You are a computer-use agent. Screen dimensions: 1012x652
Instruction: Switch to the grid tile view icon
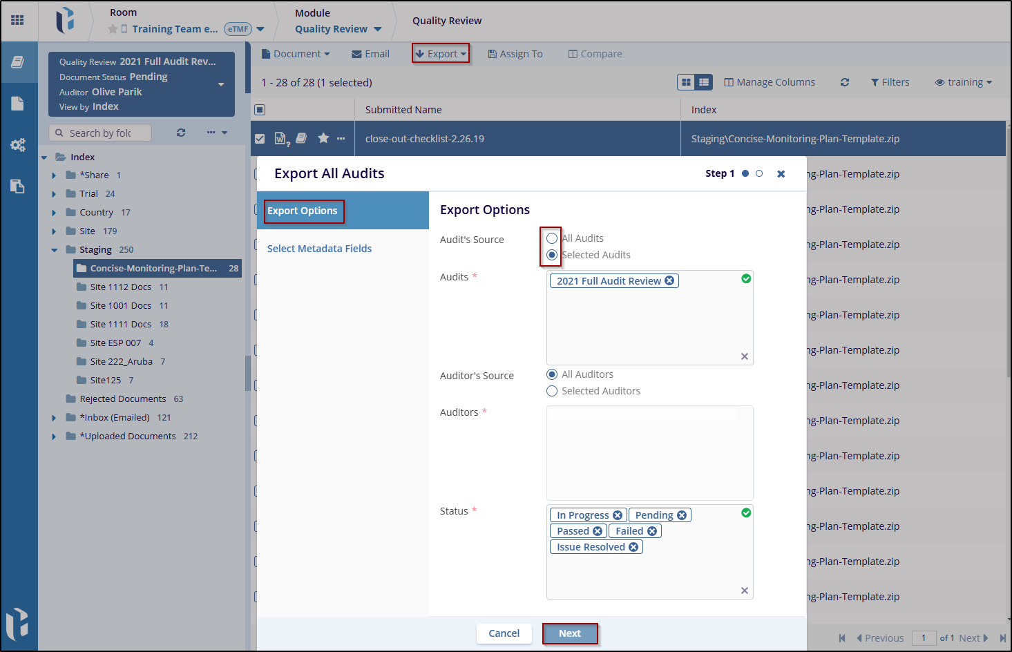[x=686, y=82]
